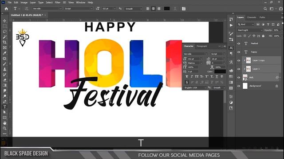
Task: Select the Lasso tool
Action: tap(5, 31)
